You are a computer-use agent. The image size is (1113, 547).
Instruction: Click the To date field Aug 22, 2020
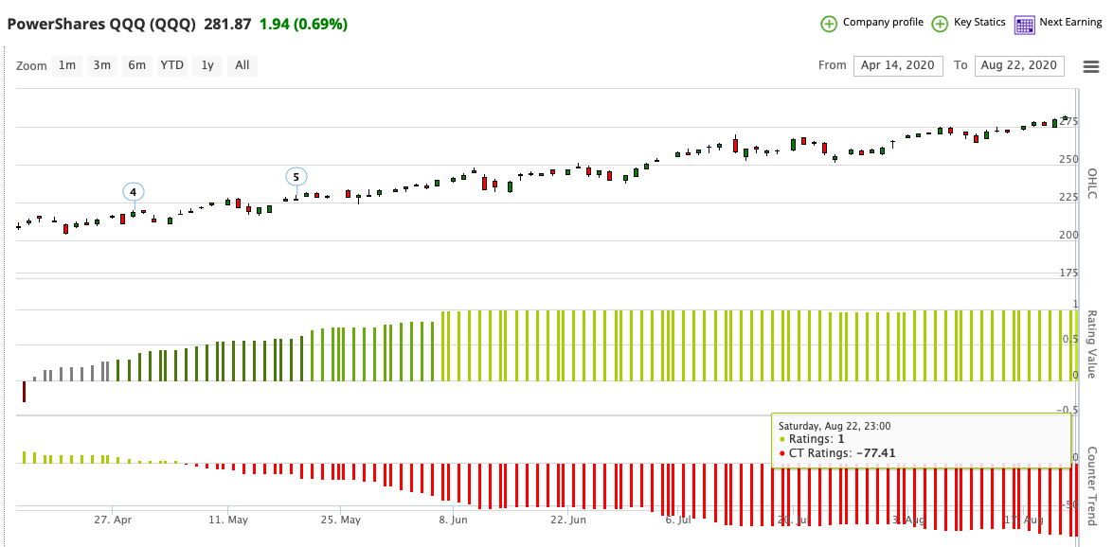[x=1020, y=66]
